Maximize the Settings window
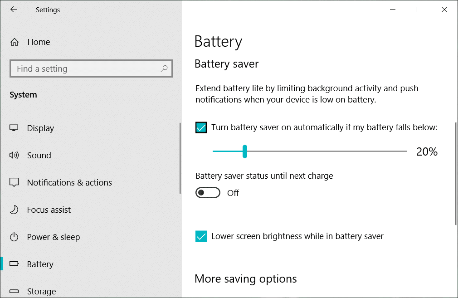 419,10
